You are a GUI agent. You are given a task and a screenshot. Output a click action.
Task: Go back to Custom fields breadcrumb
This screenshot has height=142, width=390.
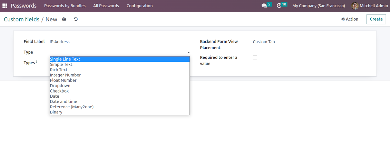click(x=22, y=19)
